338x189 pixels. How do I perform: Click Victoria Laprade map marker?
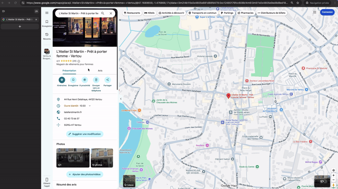pyautogui.click(x=215, y=56)
